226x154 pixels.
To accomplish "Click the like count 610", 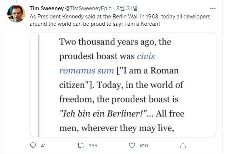I will coord(143,146).
